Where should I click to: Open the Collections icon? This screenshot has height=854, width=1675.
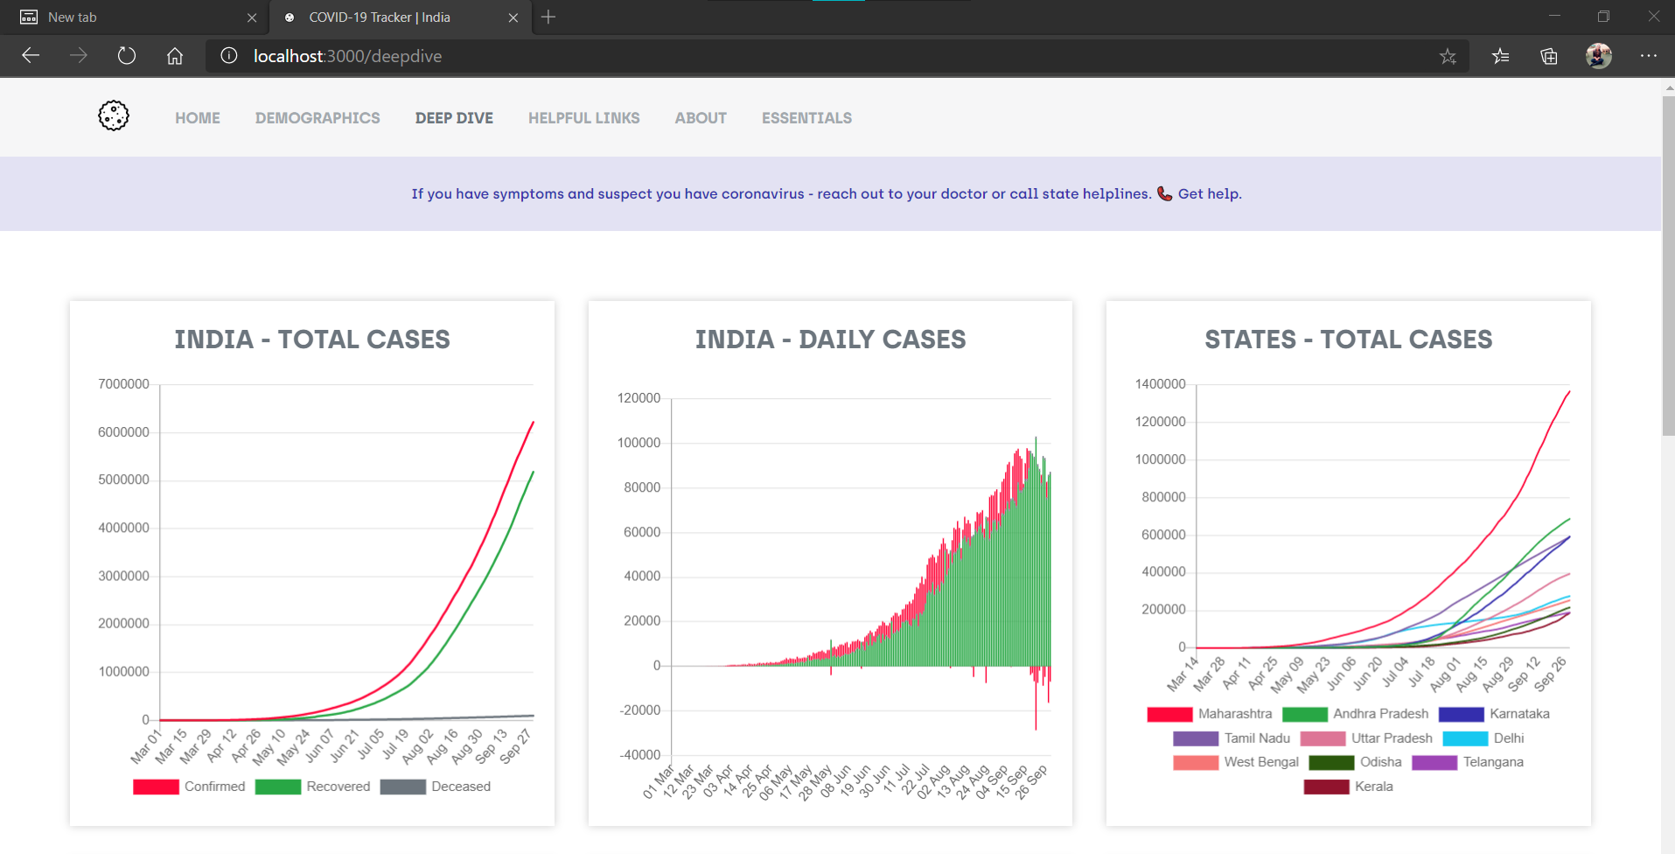(x=1549, y=56)
